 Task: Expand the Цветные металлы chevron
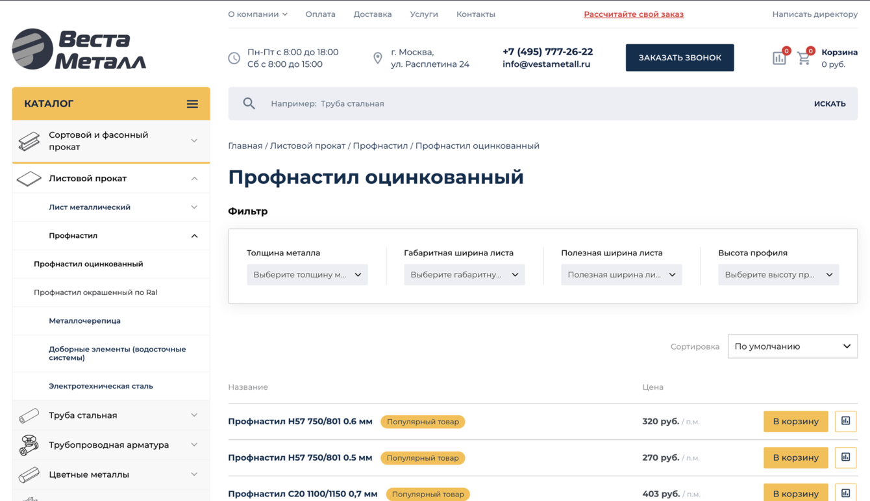point(194,474)
